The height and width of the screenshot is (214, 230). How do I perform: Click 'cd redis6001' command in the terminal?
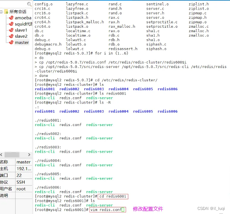(113, 196)
